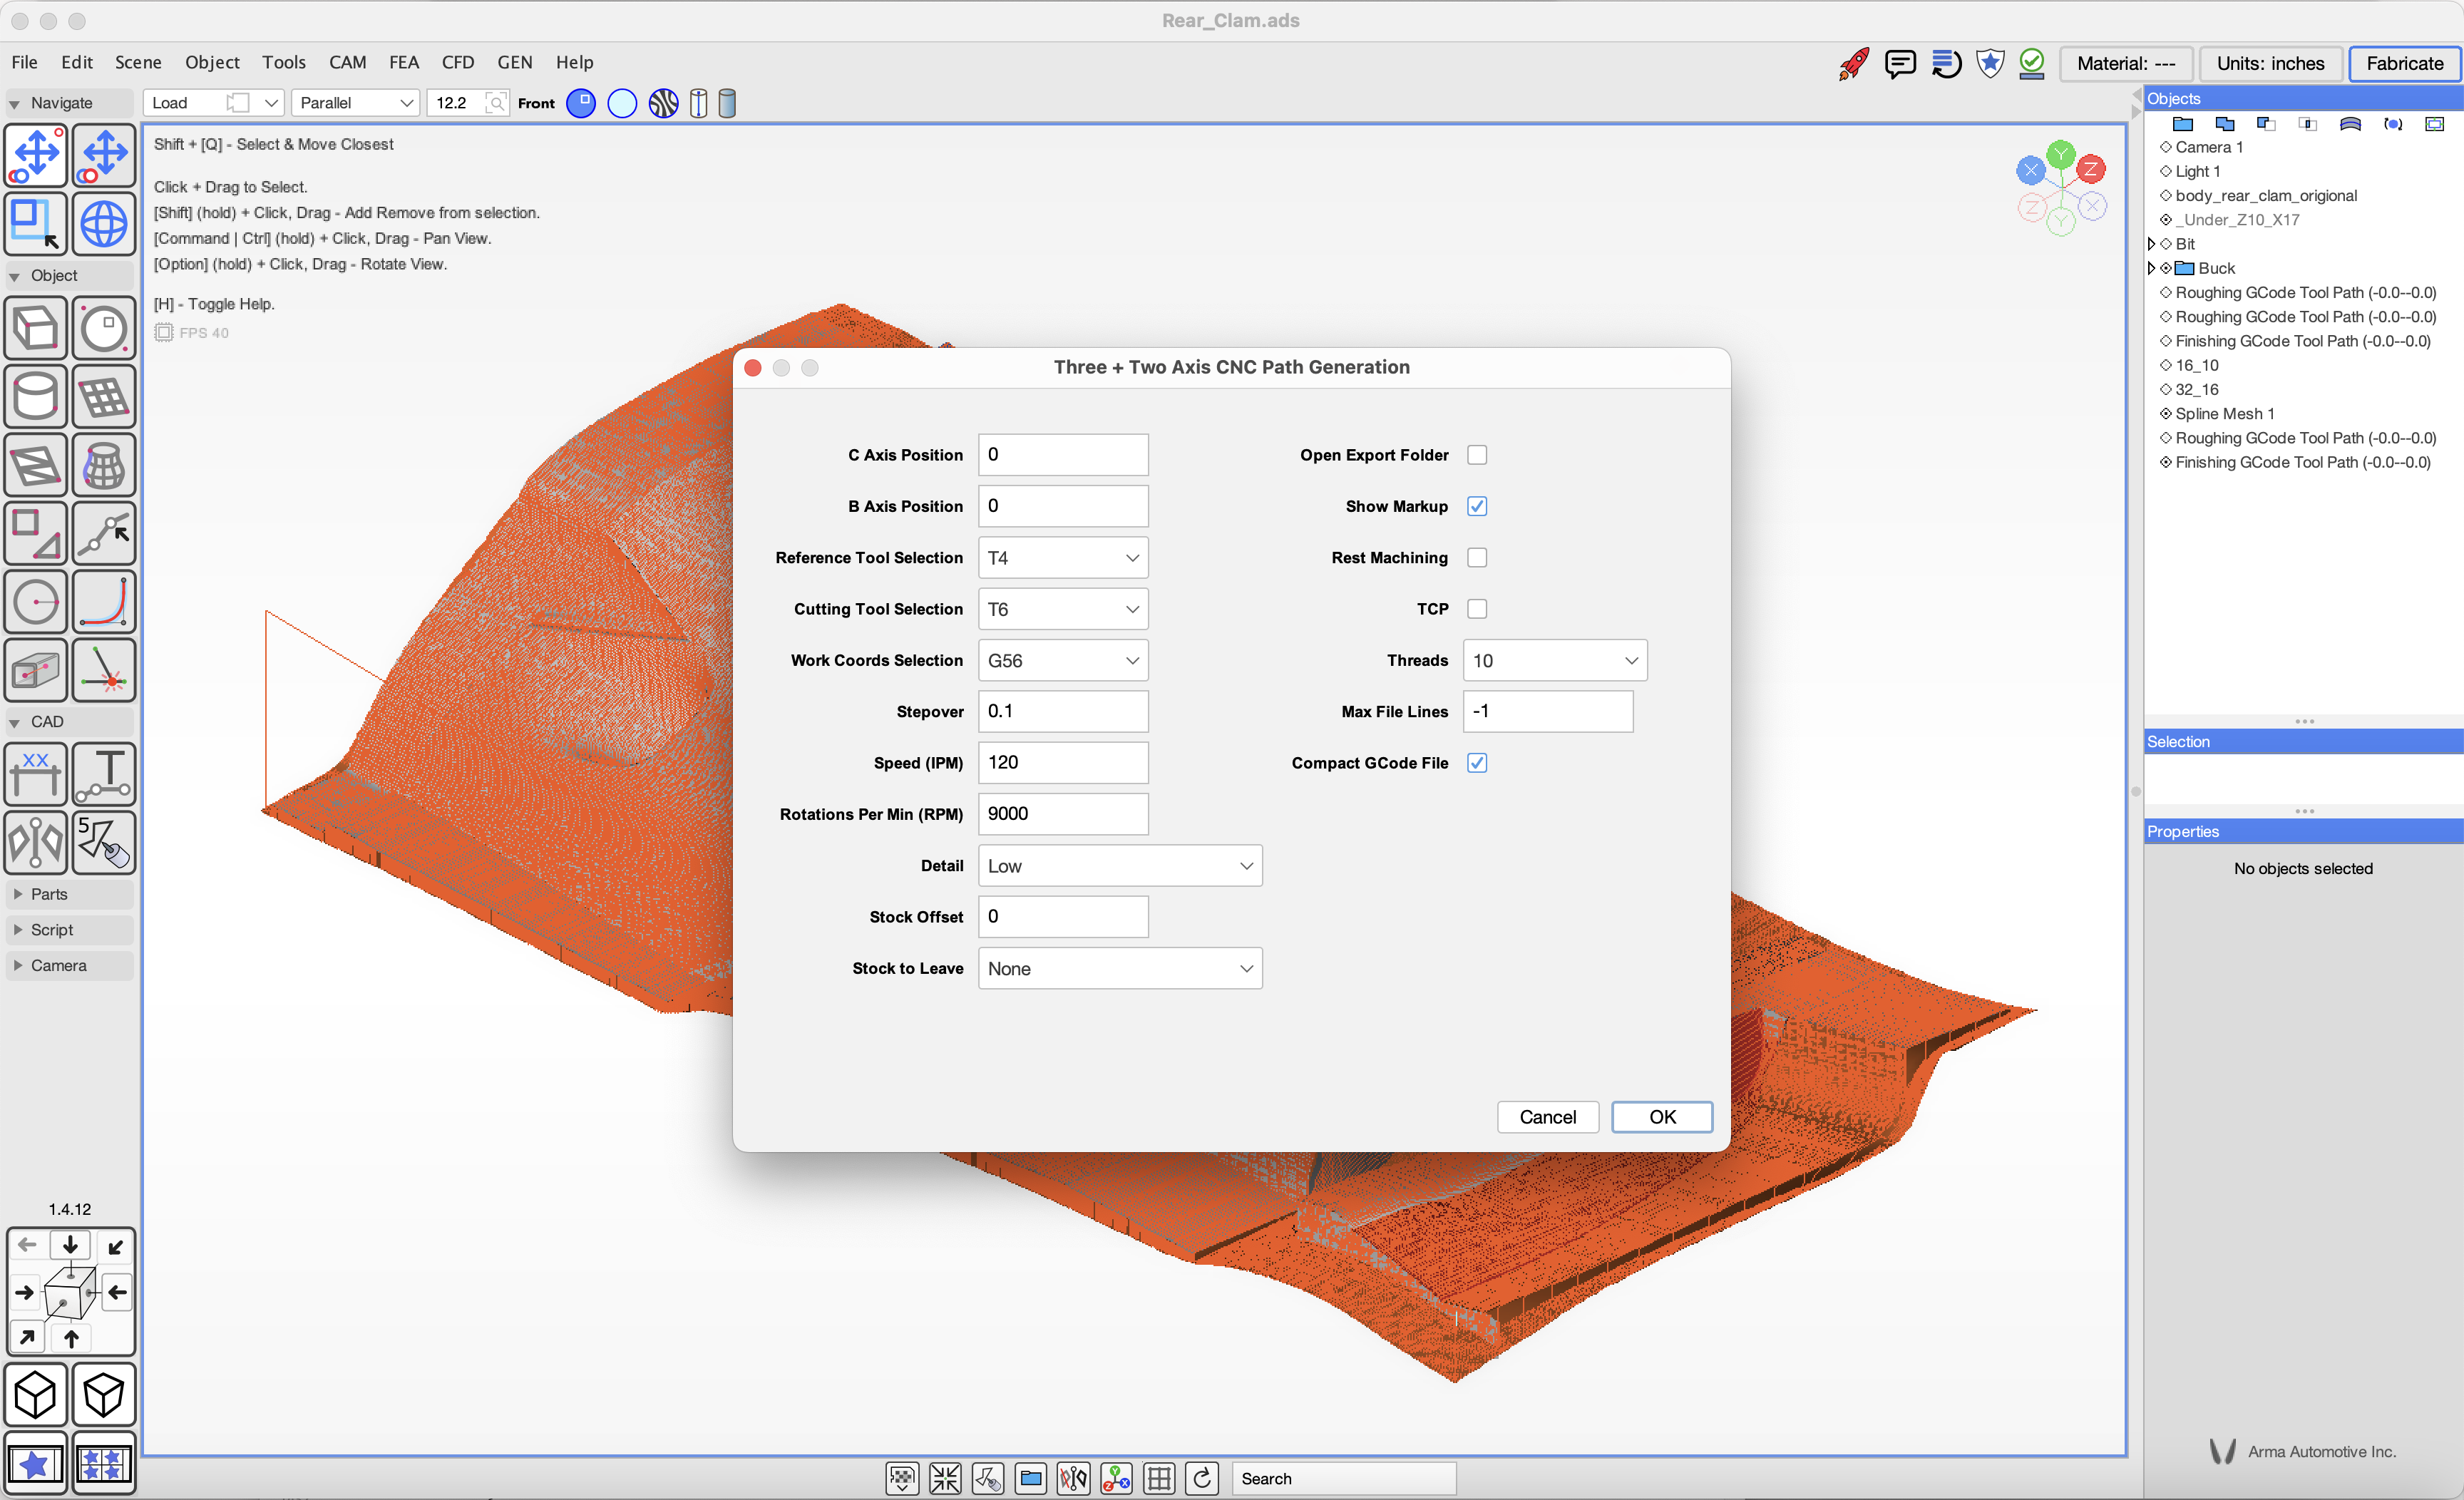Open the CAM menu
Viewport: 2464px width, 1500px height.
coord(347,62)
